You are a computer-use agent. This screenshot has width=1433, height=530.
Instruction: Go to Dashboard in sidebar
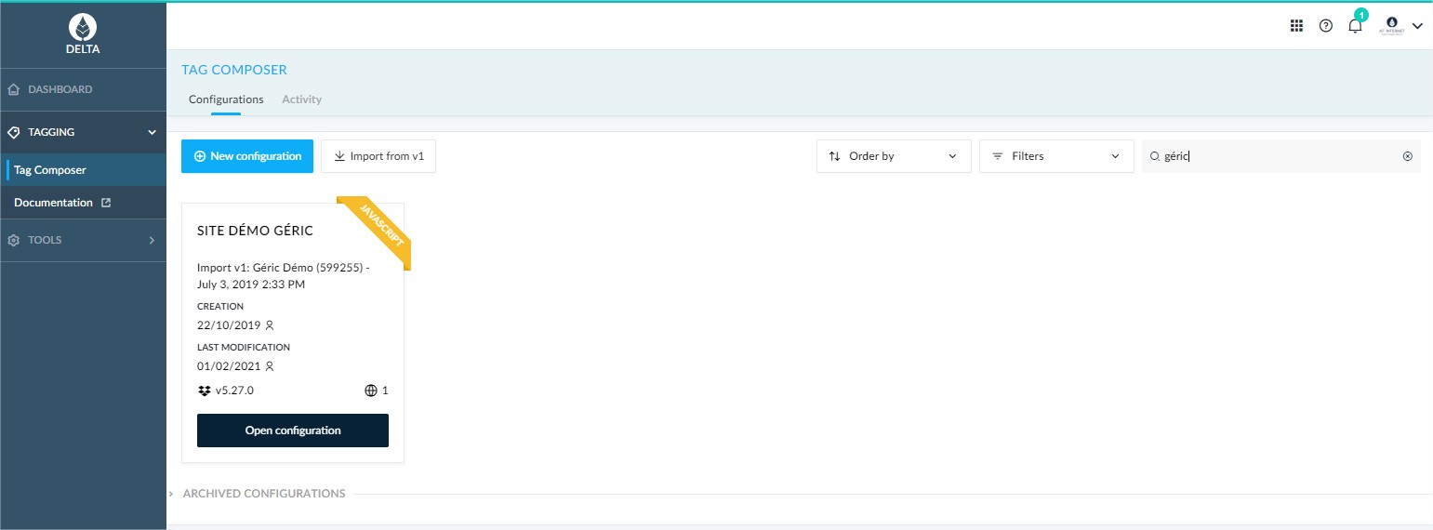coord(60,89)
